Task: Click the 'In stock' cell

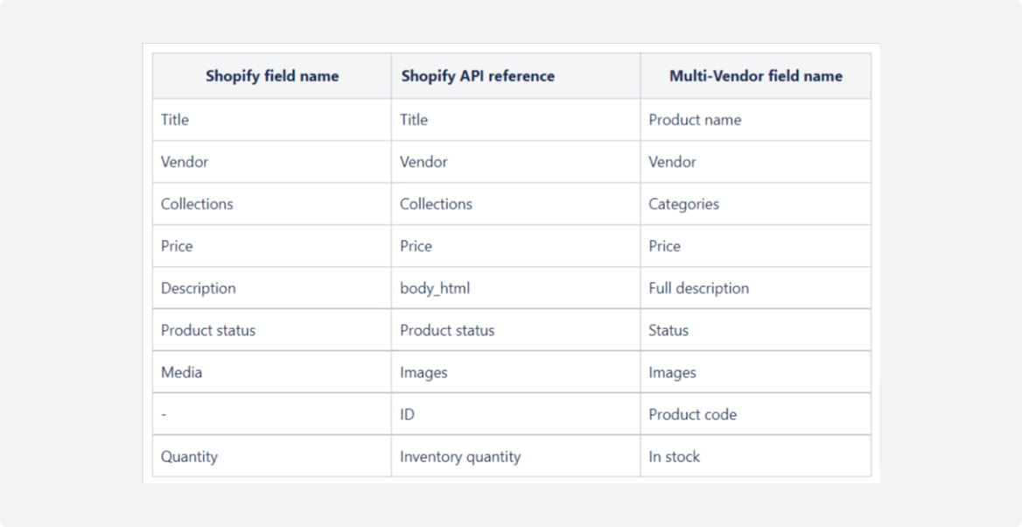Action: 674,456
